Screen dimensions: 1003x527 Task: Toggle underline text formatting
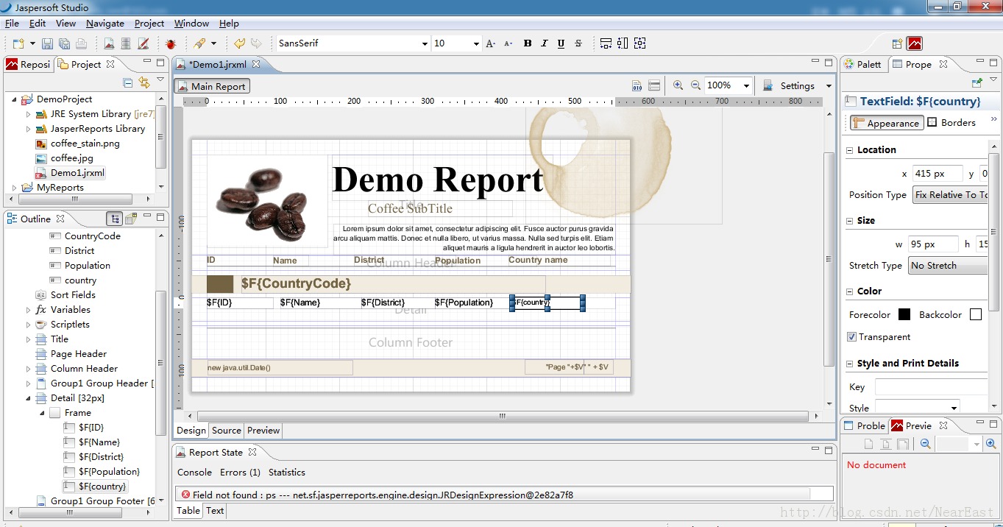tap(561, 43)
